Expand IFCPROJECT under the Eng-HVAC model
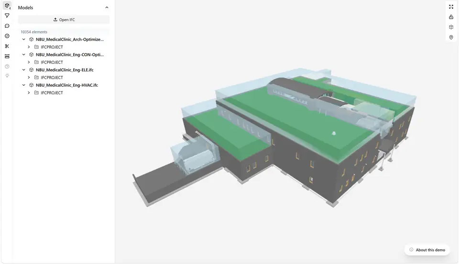The width and height of the screenshot is (459, 264). (29, 93)
